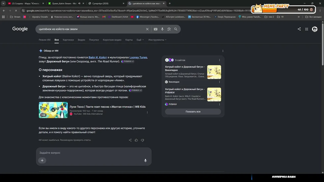Expand the Ещё search filter menu

tap(140, 40)
